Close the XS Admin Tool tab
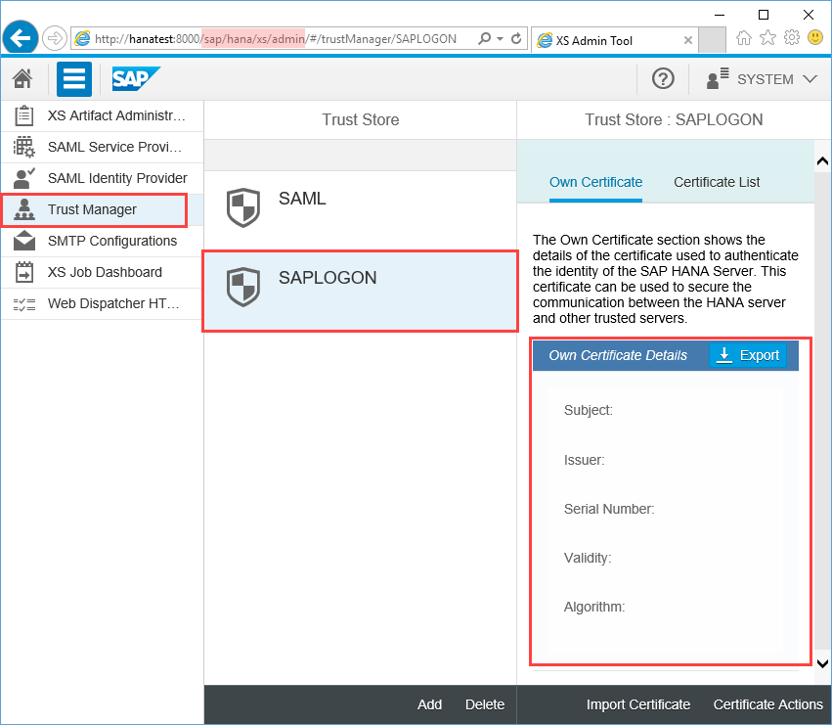Screen dimensions: 832x725 687,40
